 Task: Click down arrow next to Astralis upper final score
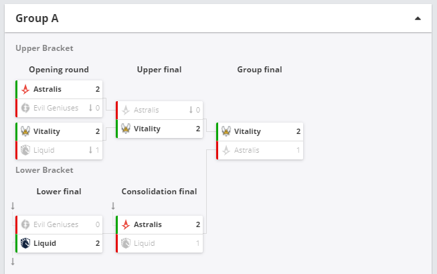(191, 110)
